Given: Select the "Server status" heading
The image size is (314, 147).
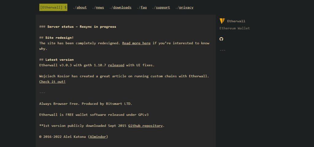Looking at the screenshot, I should pos(82,27).
